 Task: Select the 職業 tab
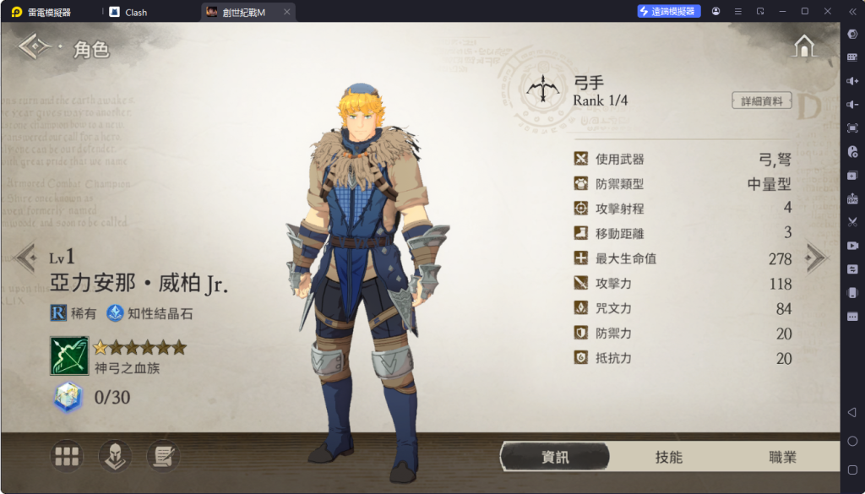click(783, 457)
